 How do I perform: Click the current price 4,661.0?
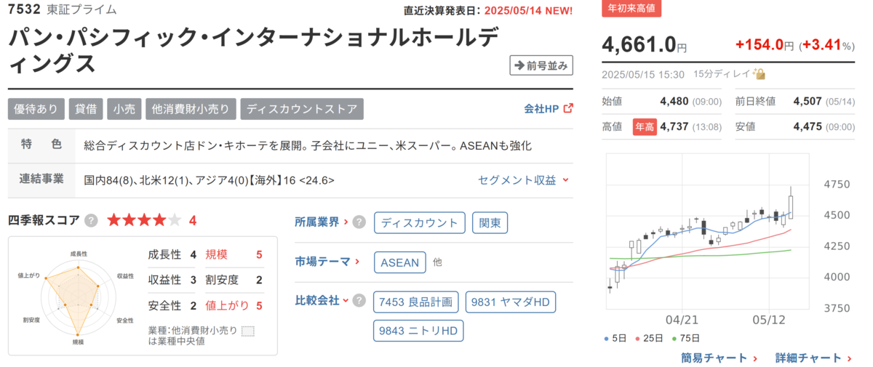[x=639, y=45]
